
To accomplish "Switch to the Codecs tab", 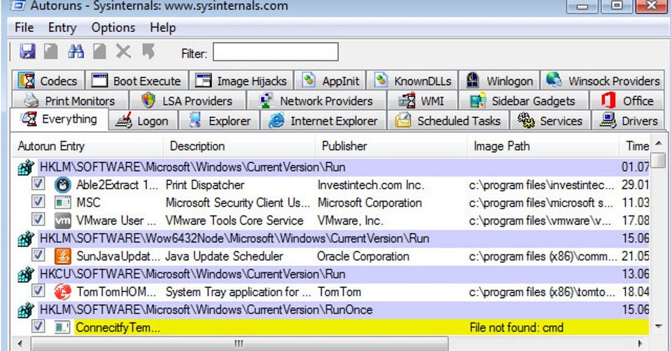I will [x=48, y=80].
